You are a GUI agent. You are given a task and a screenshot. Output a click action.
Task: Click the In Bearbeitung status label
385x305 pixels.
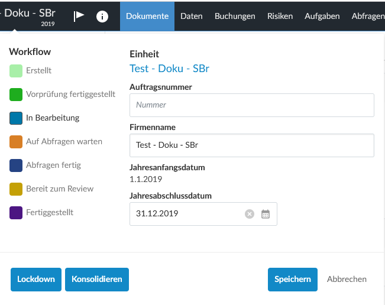pos(53,118)
